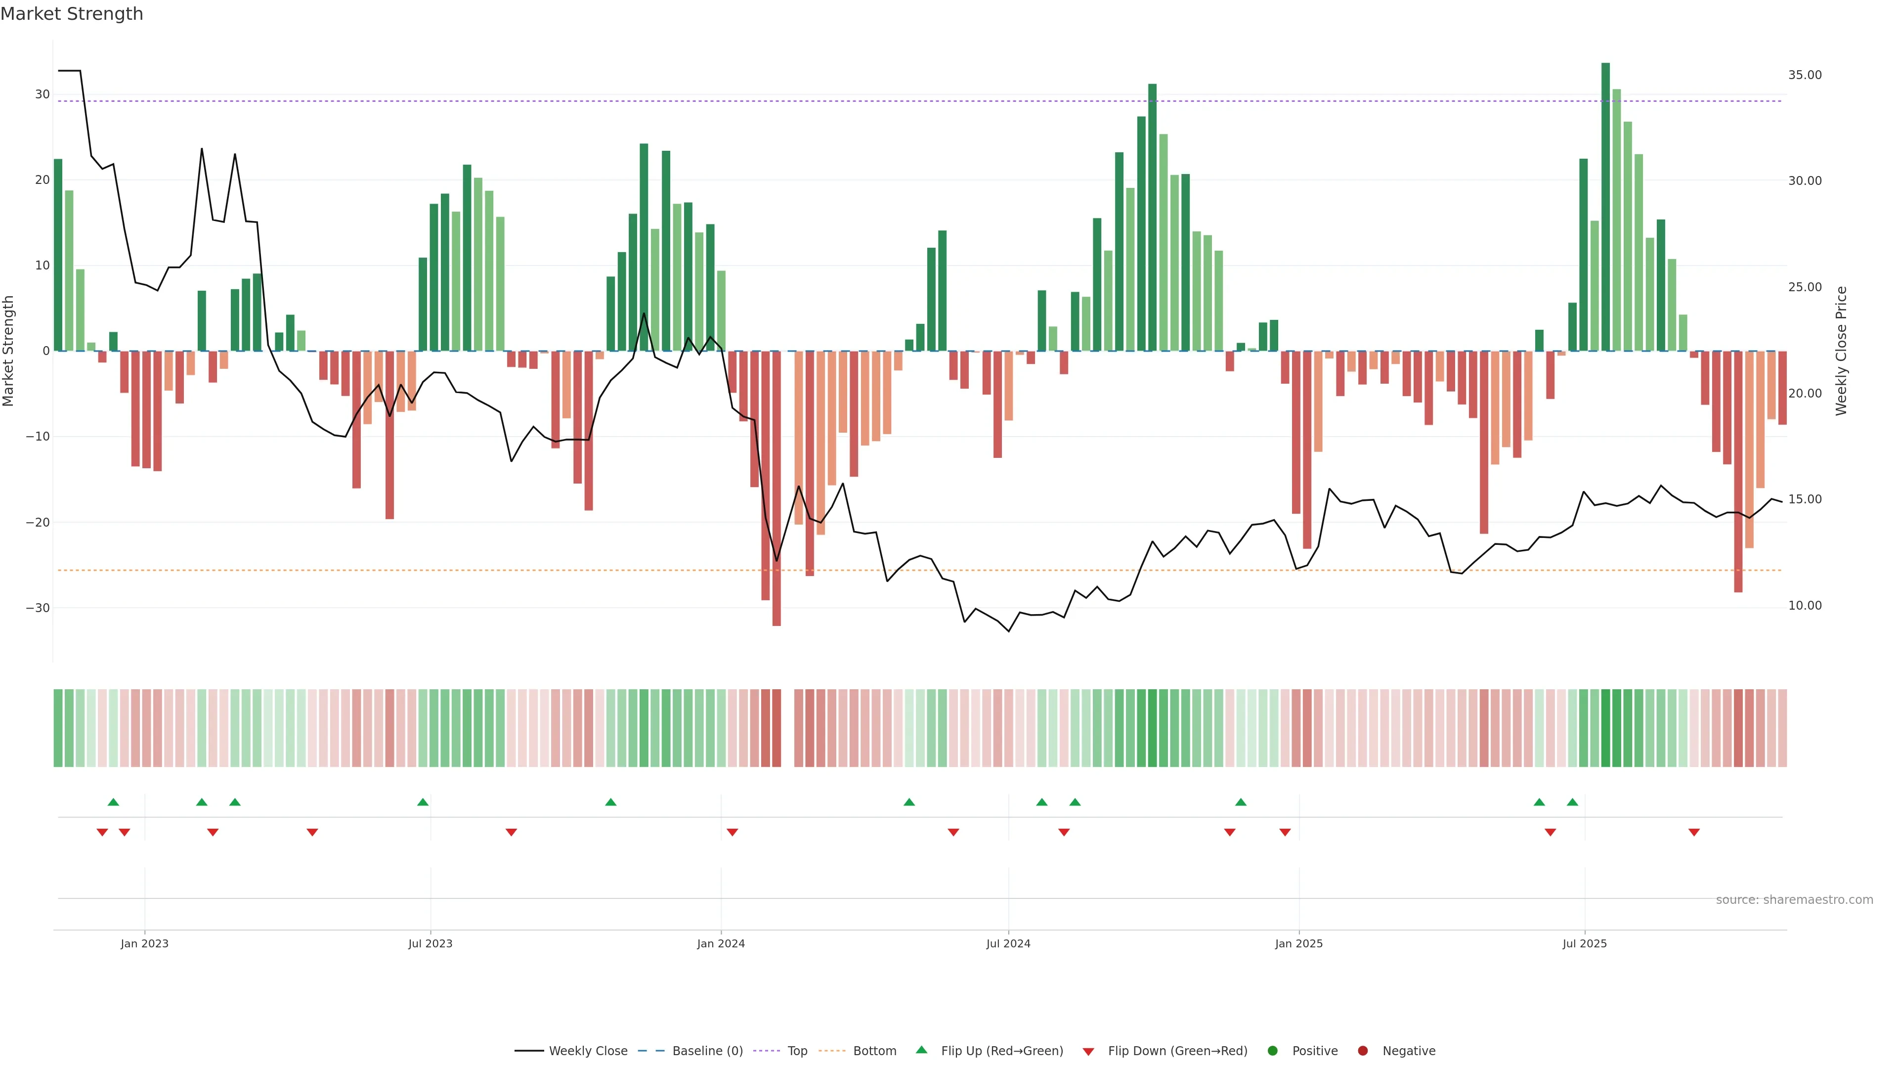1898x1068 pixels.
Task: Click the Flip Down red triangle legend icon
Action: point(1087,1051)
